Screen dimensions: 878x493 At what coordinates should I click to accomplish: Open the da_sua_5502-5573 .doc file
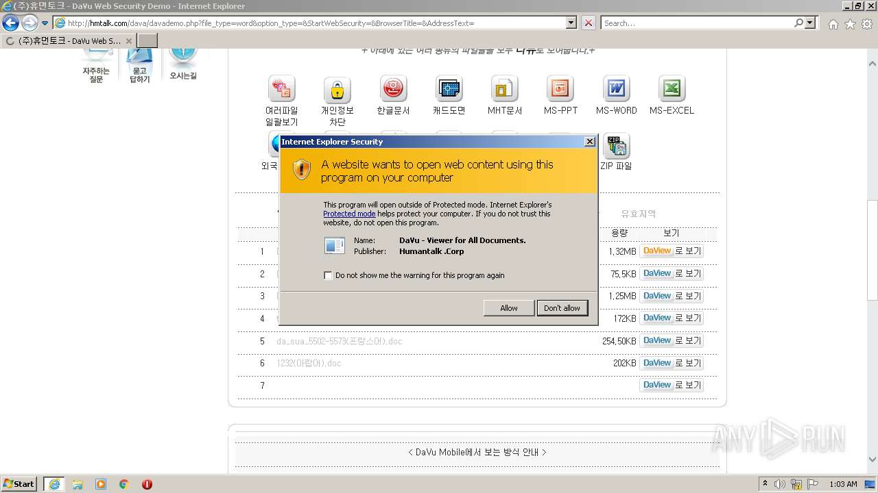pyautogui.click(x=340, y=341)
